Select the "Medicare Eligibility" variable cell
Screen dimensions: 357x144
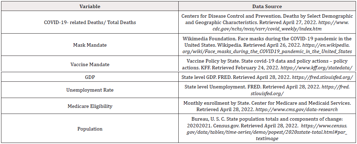pos(90,106)
